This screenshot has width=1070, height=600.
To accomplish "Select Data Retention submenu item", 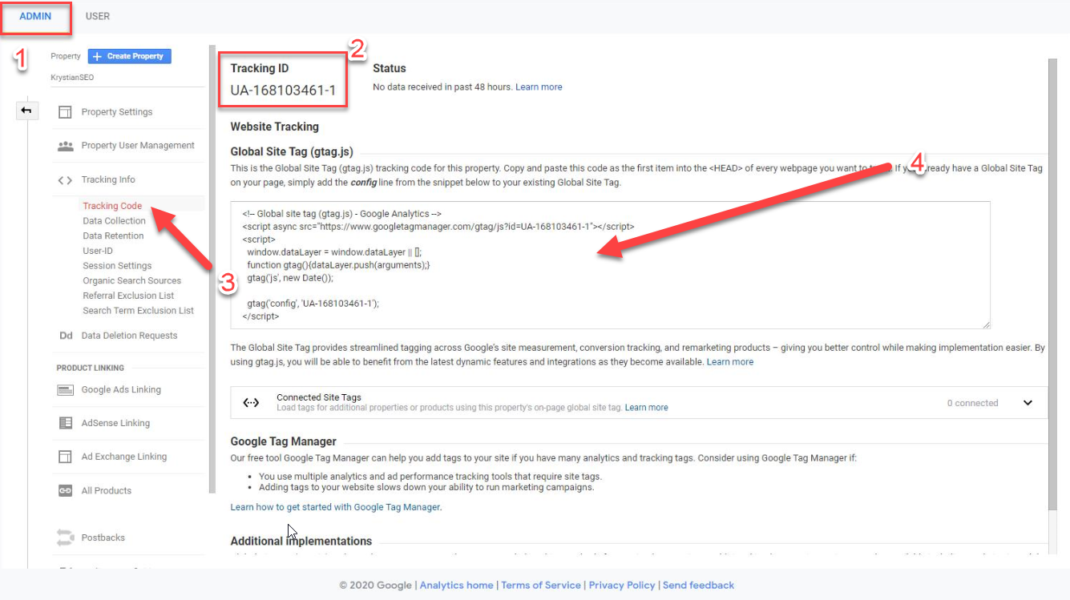I will click(x=113, y=236).
